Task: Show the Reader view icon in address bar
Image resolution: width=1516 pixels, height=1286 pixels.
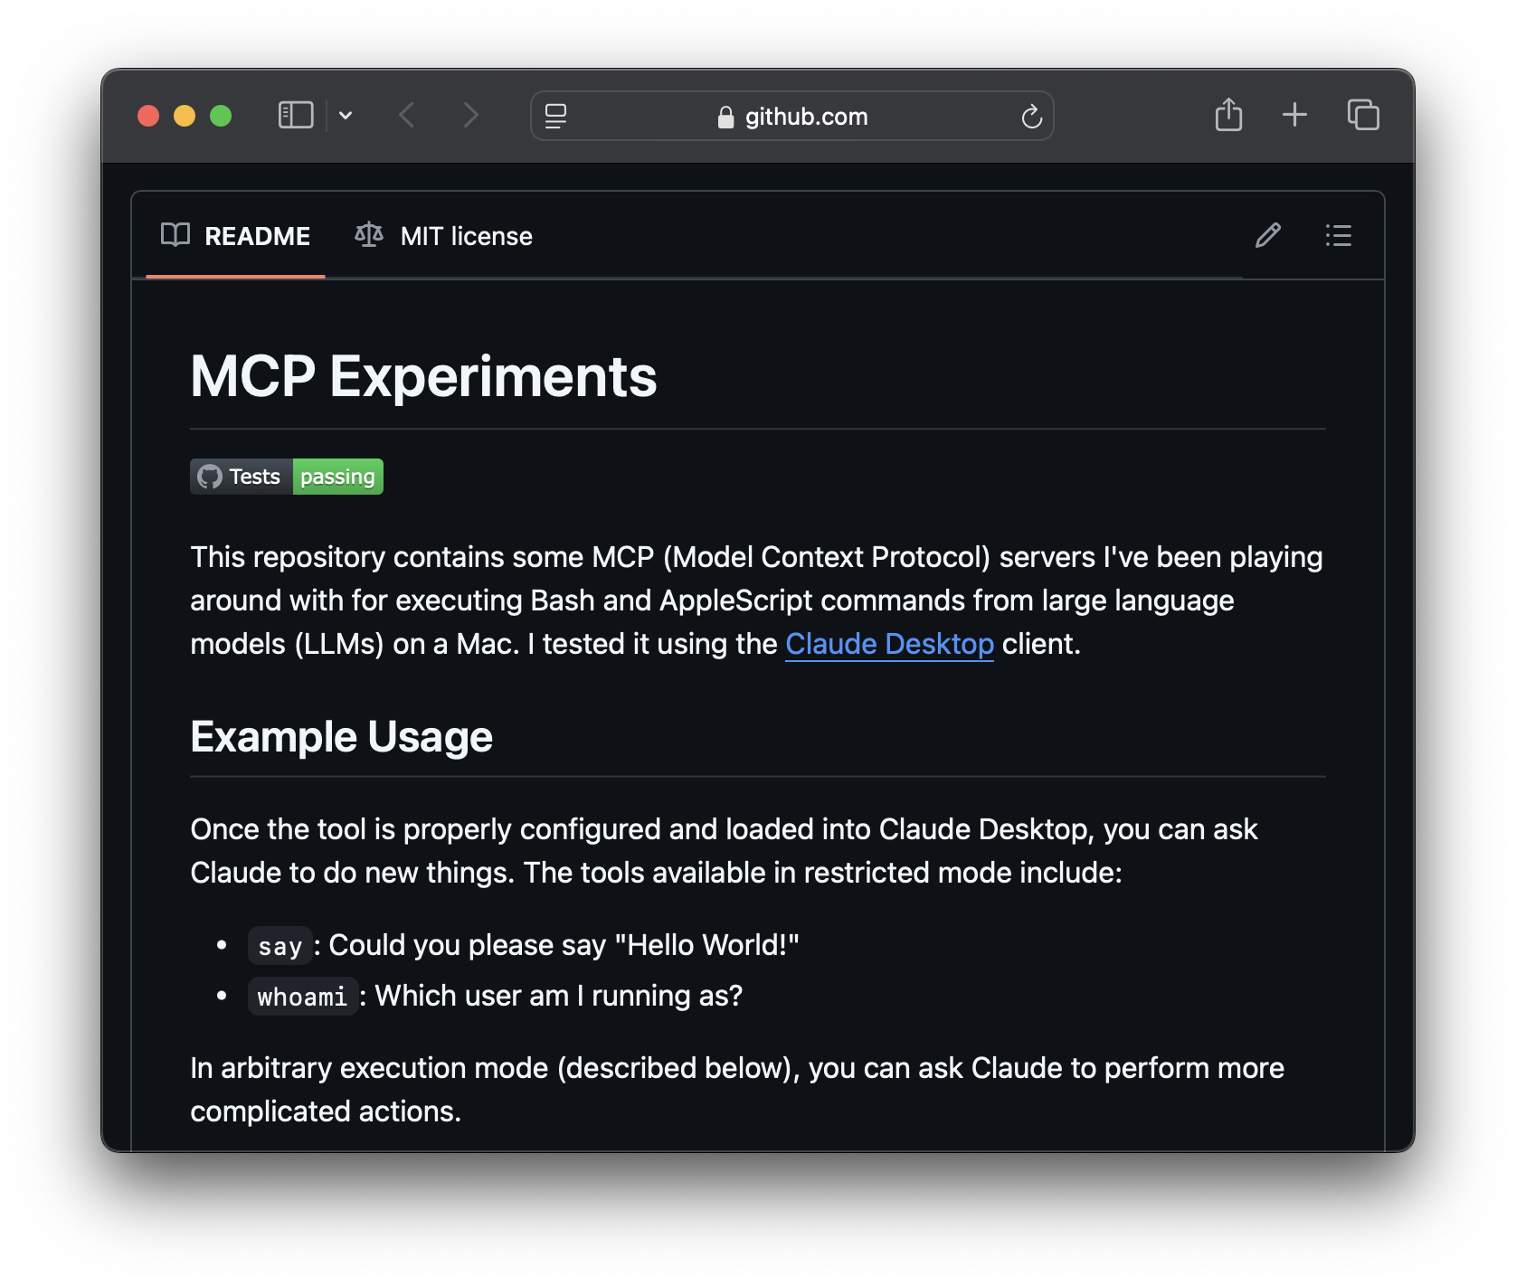Action: [x=555, y=116]
